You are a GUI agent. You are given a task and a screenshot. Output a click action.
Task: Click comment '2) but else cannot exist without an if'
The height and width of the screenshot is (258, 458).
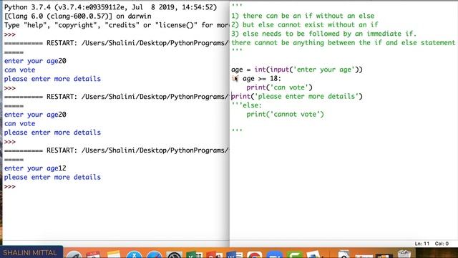[305, 25]
